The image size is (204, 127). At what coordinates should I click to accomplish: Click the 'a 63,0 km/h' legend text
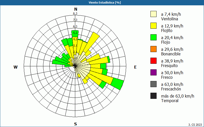[172, 84]
